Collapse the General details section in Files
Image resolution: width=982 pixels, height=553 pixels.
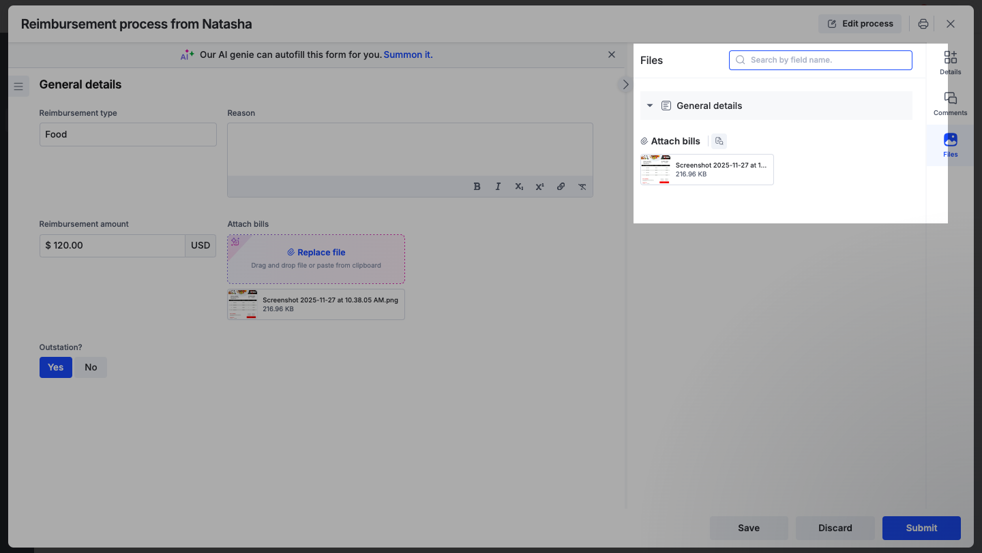click(650, 106)
